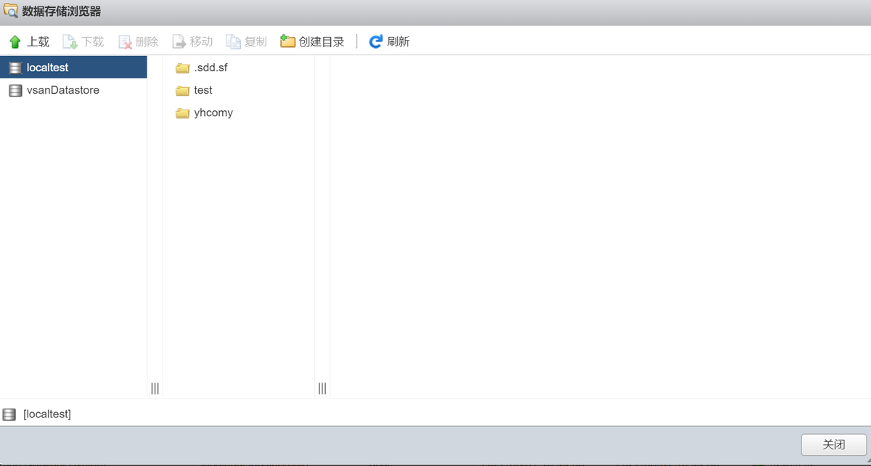Click the path bar datastore icon
The image size is (871, 466).
pos(9,414)
